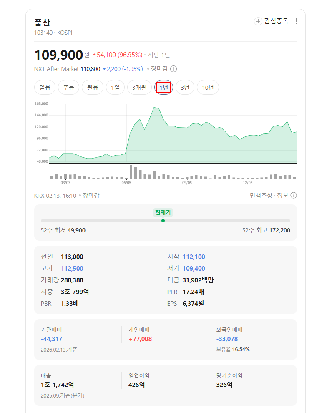Click the 저가 value 109,400
The width and height of the screenshot is (327, 413).
pyautogui.click(x=194, y=268)
